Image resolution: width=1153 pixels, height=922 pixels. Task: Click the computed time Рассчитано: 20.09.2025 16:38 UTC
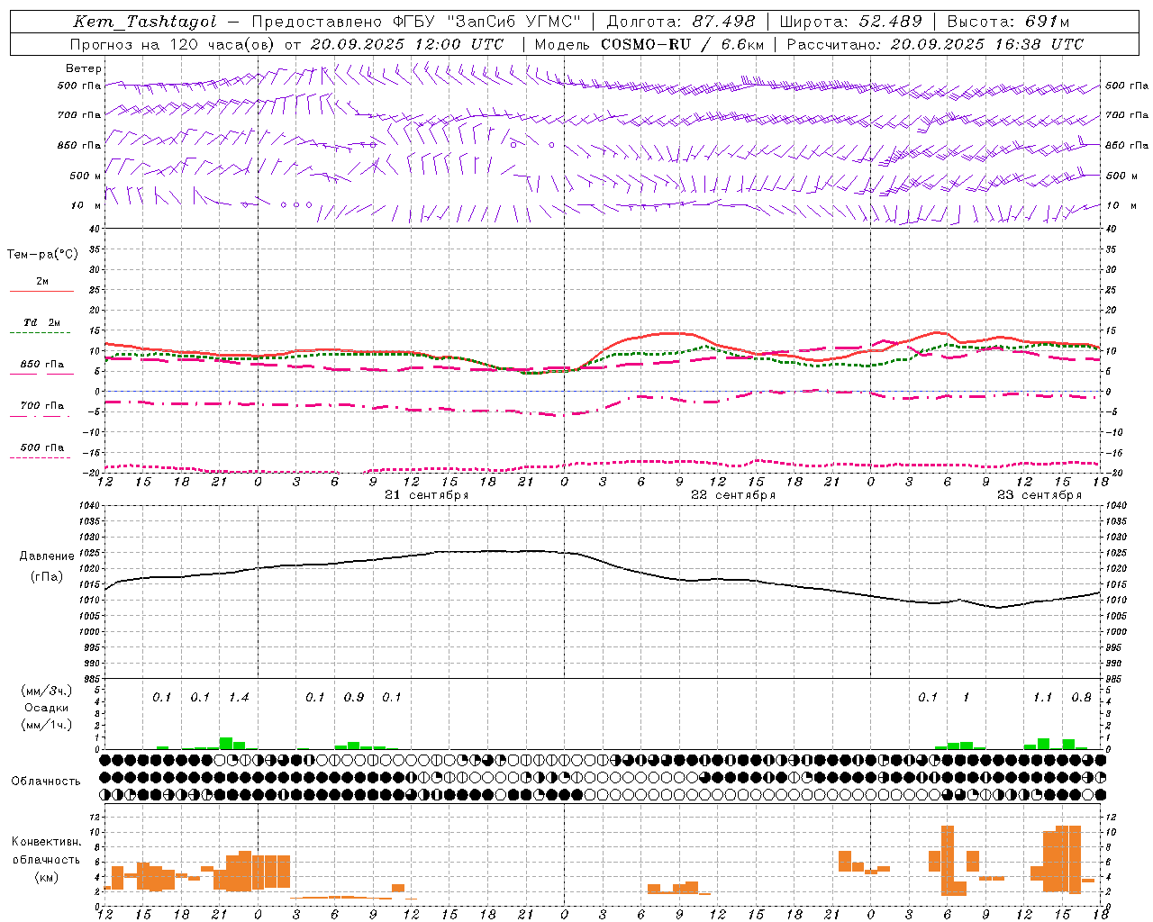[935, 44]
